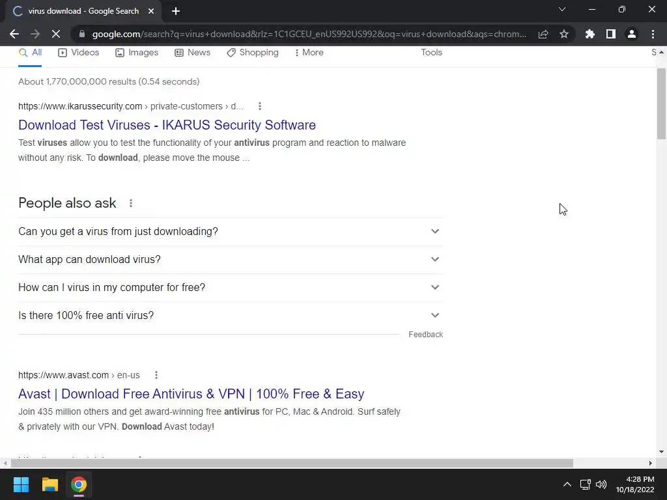Open People also ask options menu
The height and width of the screenshot is (500, 667).
pyautogui.click(x=130, y=203)
